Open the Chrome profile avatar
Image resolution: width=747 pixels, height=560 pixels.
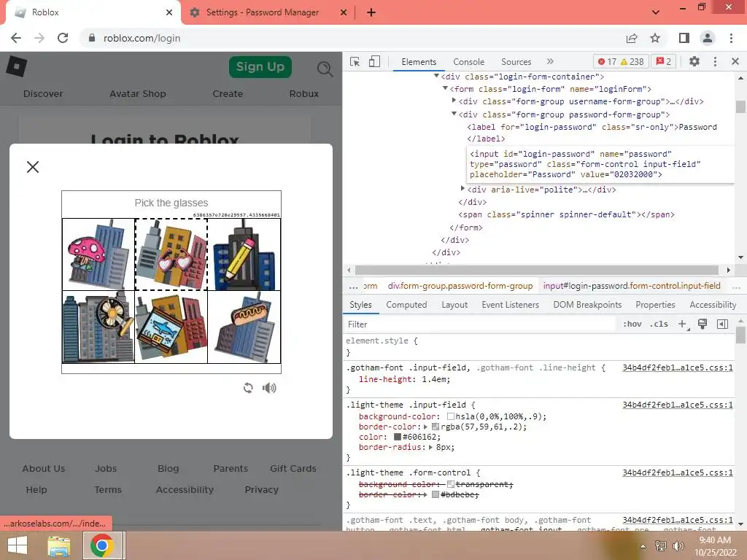[708, 38]
